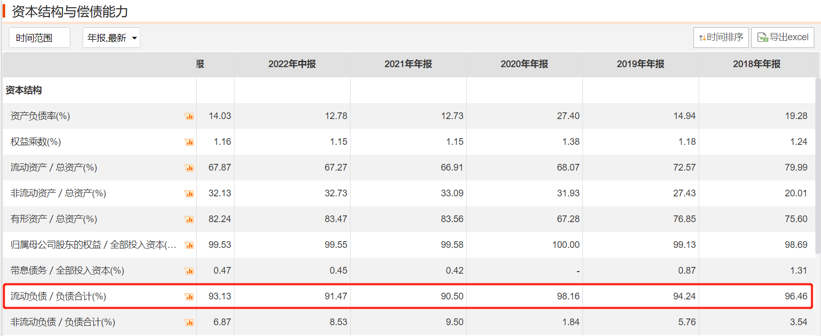Click the 1.31 value cell
Screen dimensions: 821x336
(x=798, y=271)
